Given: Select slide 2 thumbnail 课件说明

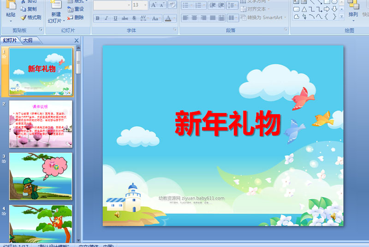Looking at the screenshot, I should (x=41, y=124).
